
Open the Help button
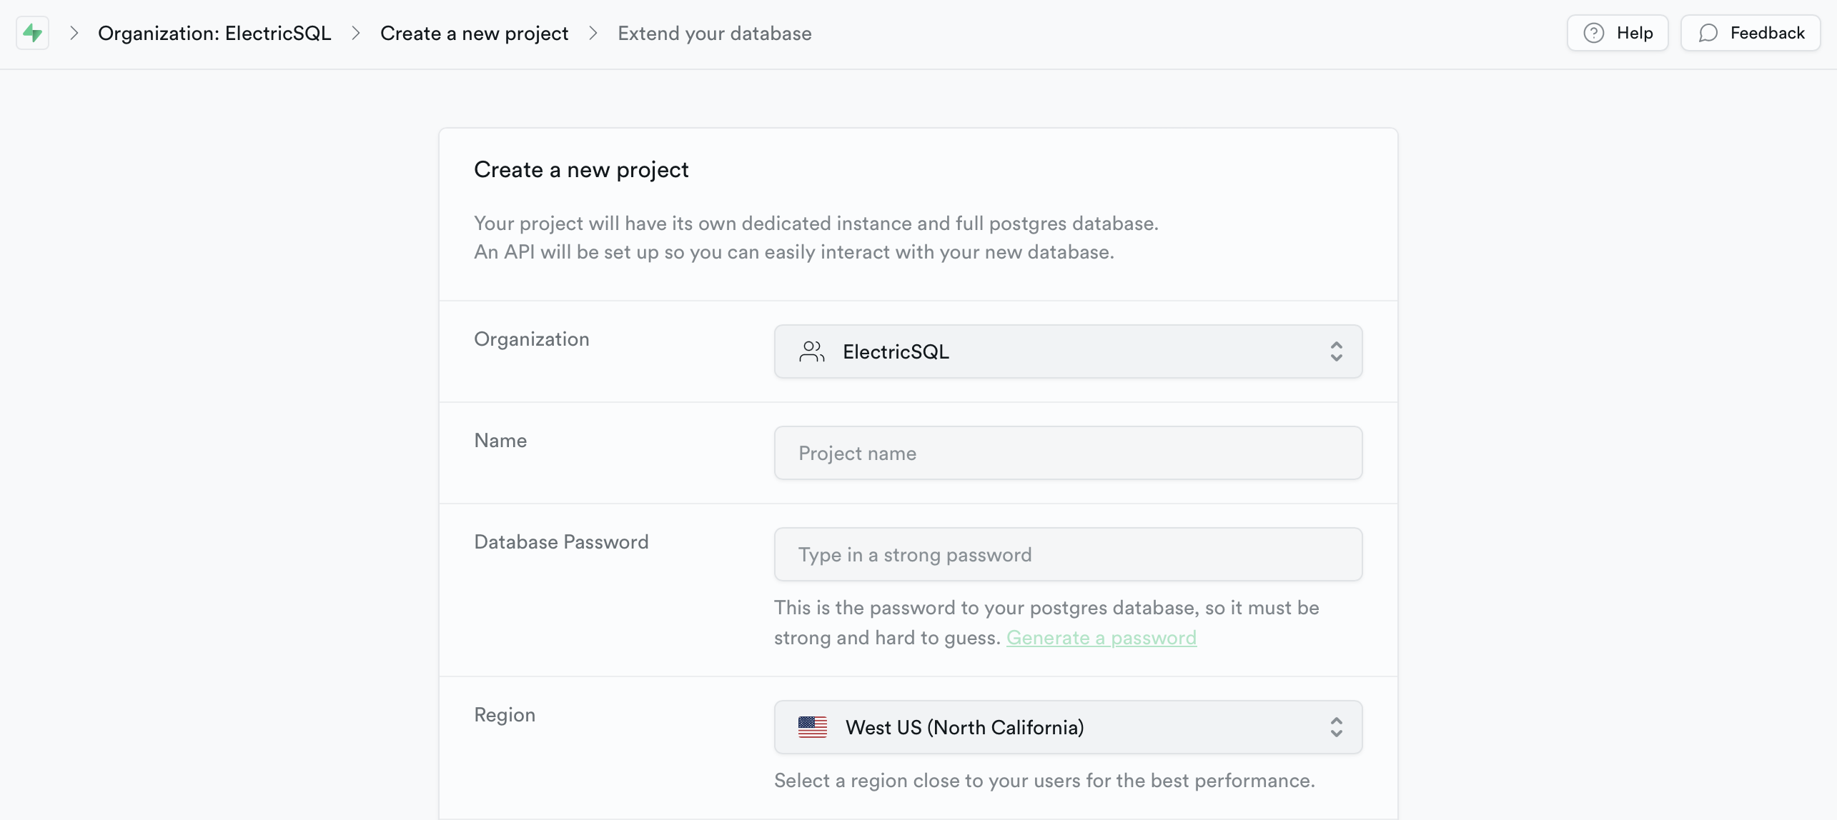(1618, 33)
